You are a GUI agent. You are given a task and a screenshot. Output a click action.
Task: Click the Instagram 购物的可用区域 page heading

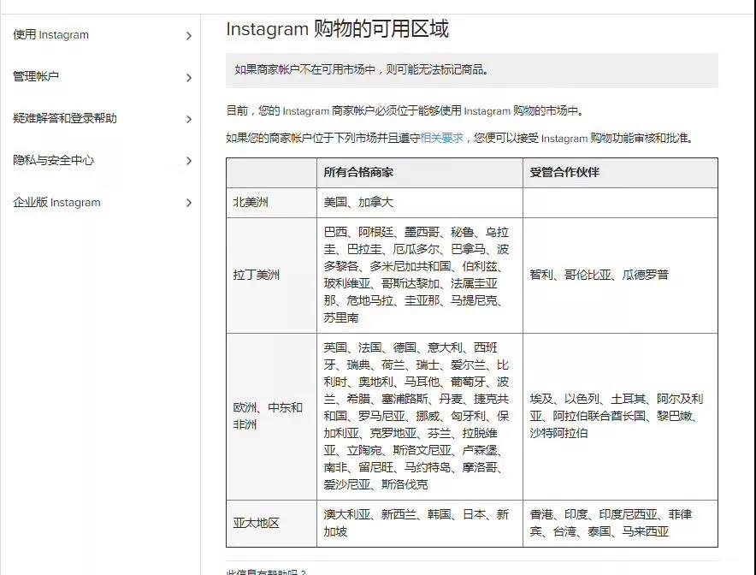coord(337,30)
